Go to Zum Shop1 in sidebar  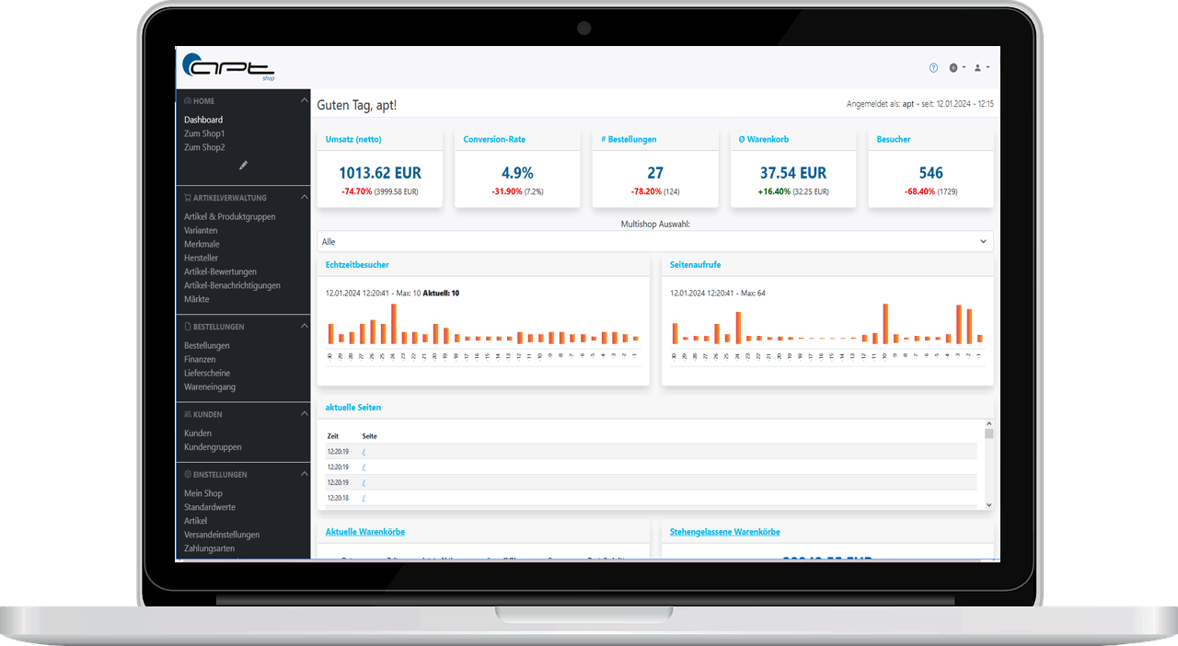pos(204,133)
